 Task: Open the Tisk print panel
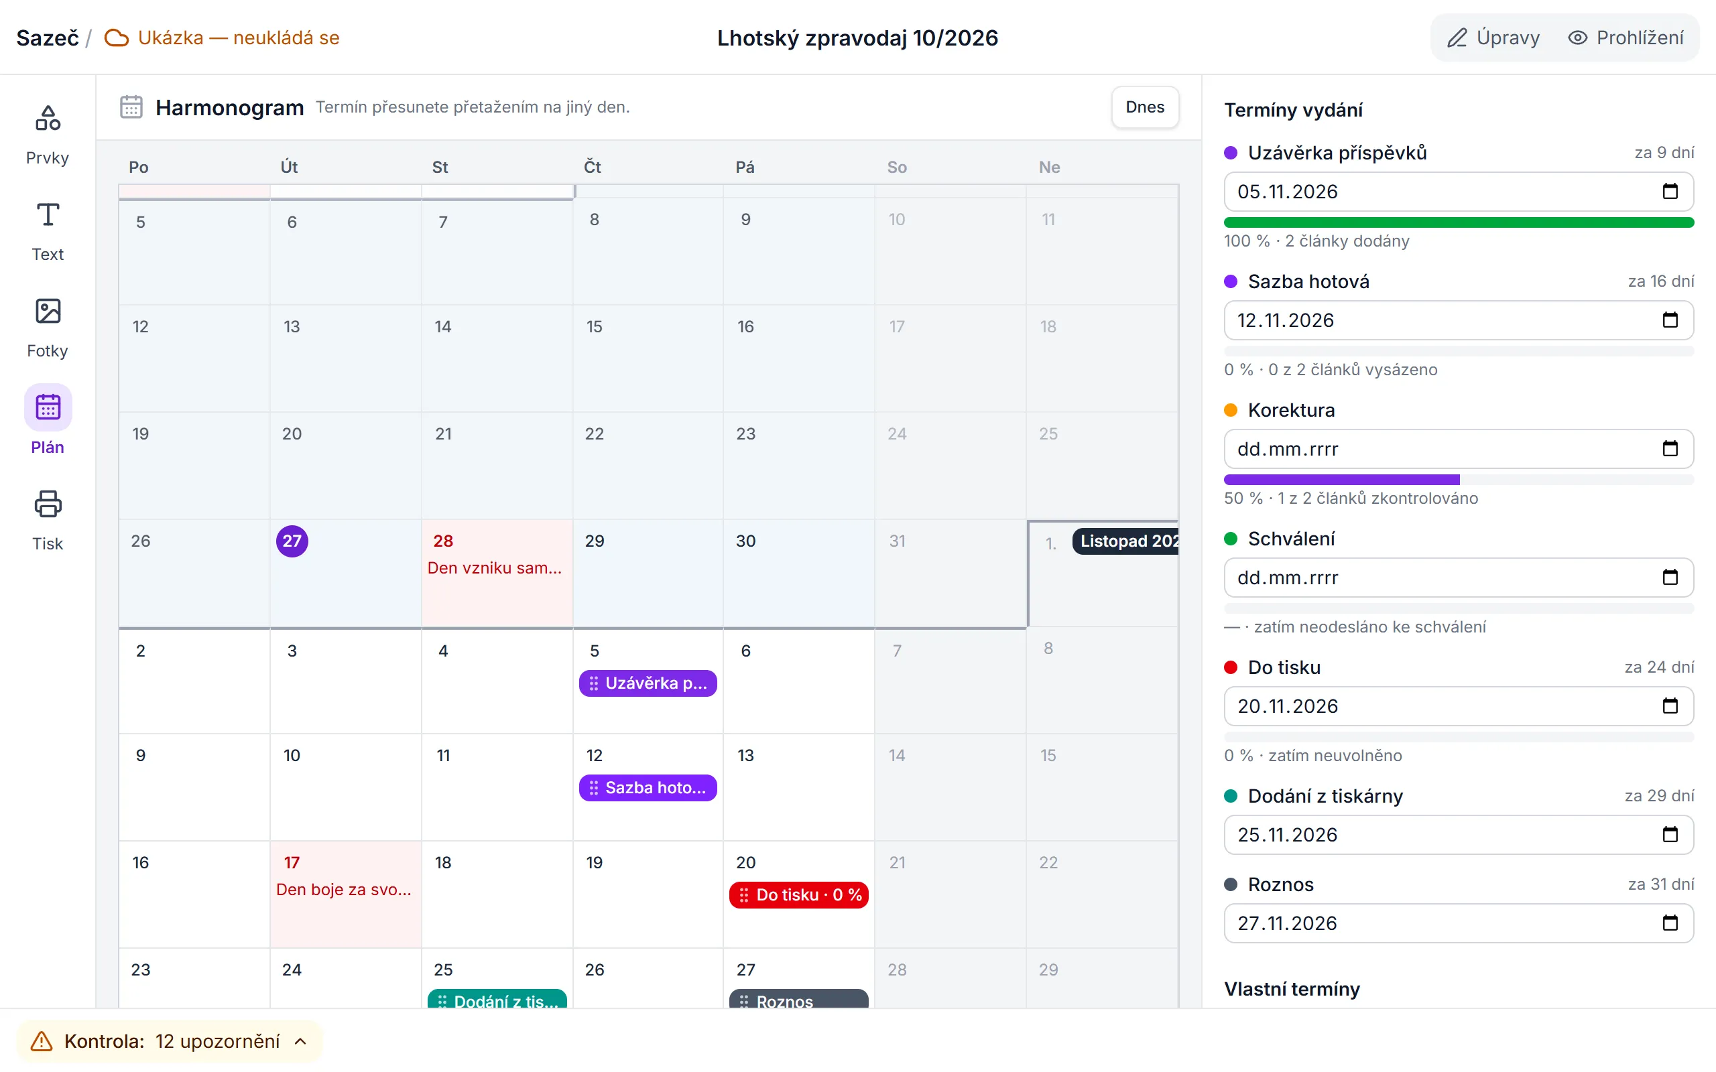click(x=48, y=520)
